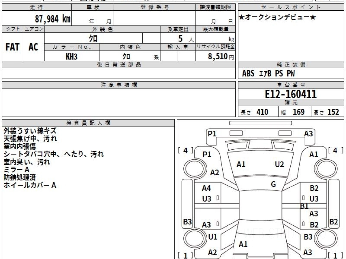The image size is (346, 259).
Task: Select the 外装色 header
Action: point(102,29)
